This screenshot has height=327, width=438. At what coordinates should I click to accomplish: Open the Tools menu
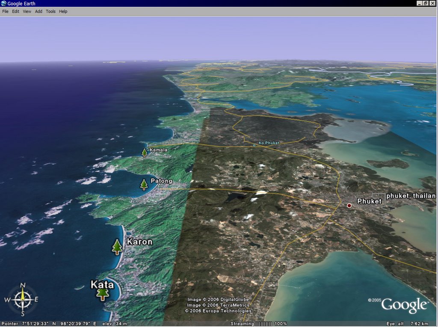(50, 12)
